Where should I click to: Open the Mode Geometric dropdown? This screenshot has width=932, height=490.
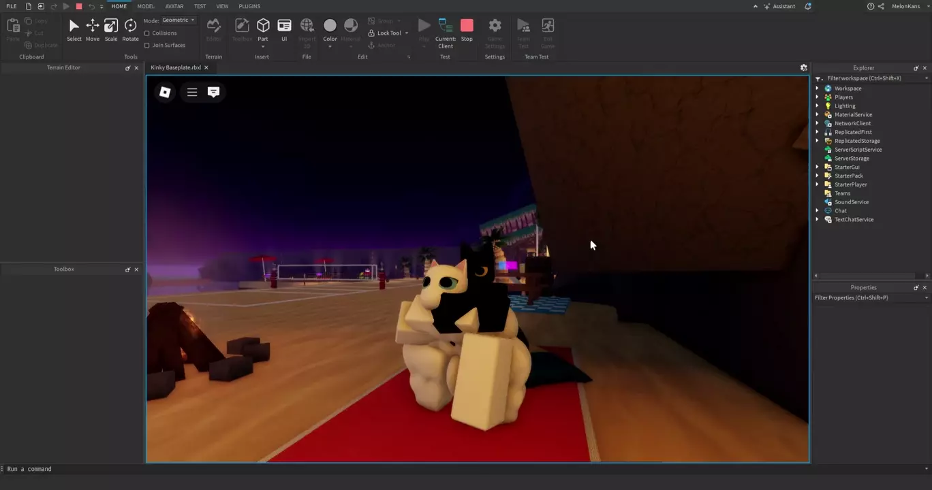[178, 20]
